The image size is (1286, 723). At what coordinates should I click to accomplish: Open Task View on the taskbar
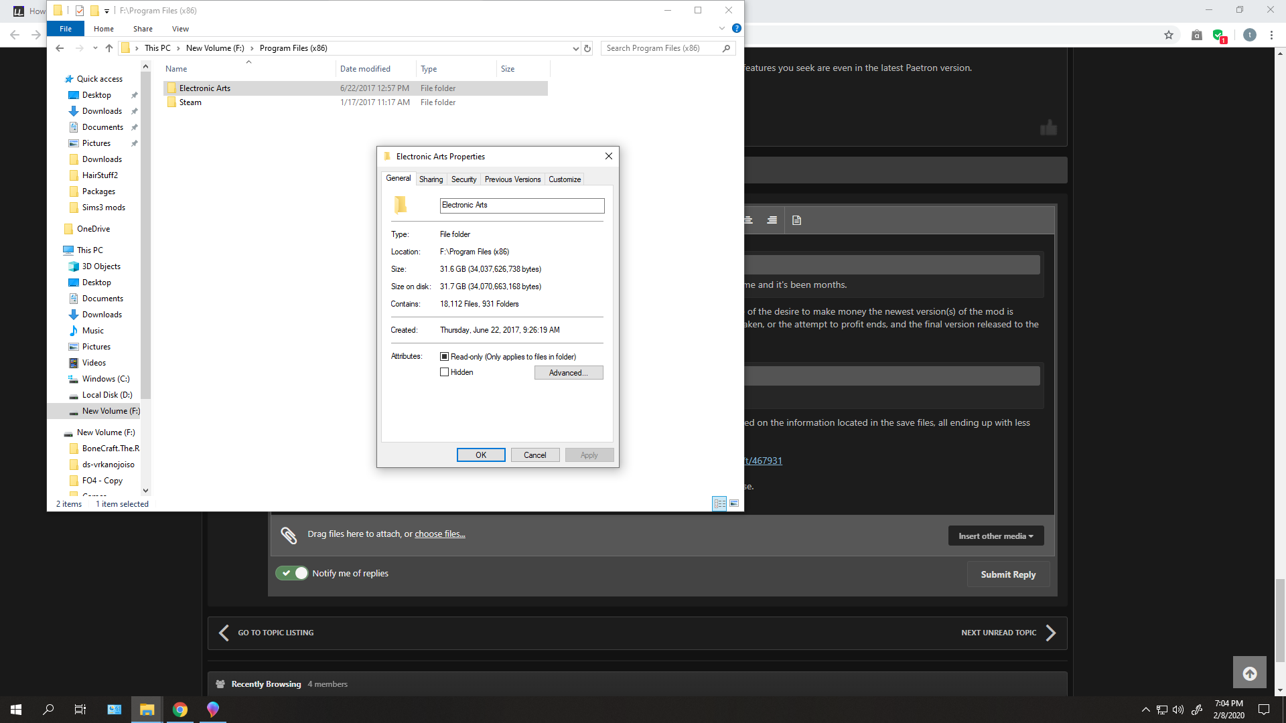pyautogui.click(x=80, y=710)
